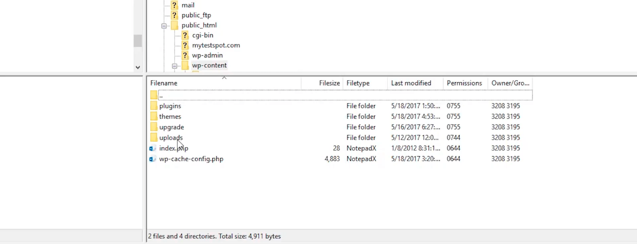The height and width of the screenshot is (244, 637).
Task: Click the 0644 permissions of index.php
Action: point(453,149)
